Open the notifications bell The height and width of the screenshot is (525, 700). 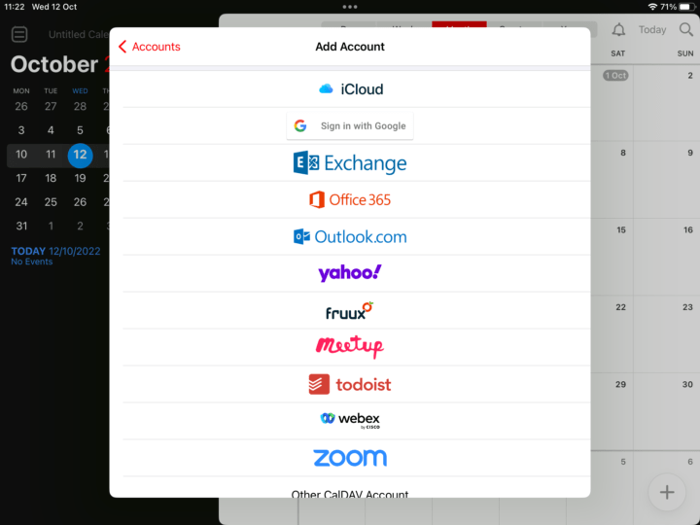click(618, 30)
